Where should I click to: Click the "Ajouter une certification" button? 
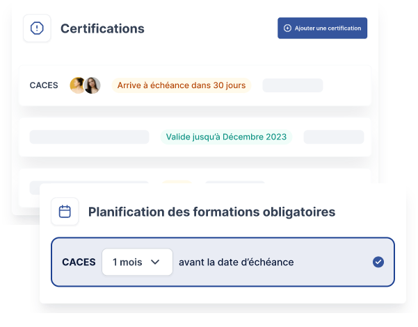point(322,28)
